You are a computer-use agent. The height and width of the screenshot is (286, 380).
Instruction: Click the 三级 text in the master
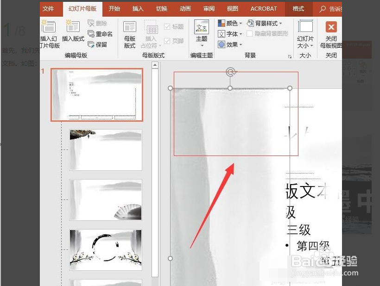click(298, 230)
